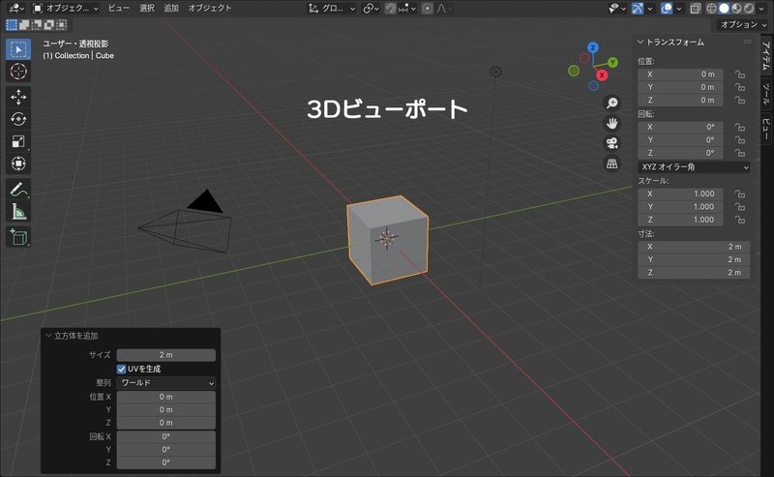774x477 pixels.
Task: Set selection mode to subtract (third icon)
Action: 37,25
